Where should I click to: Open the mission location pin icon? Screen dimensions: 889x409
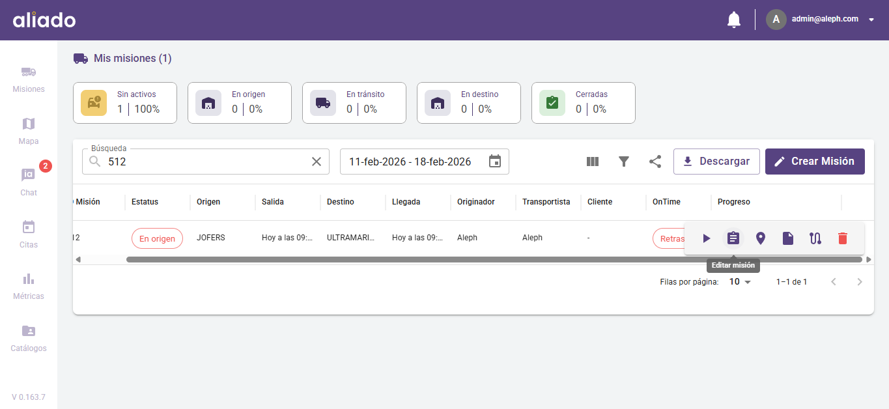click(761, 238)
